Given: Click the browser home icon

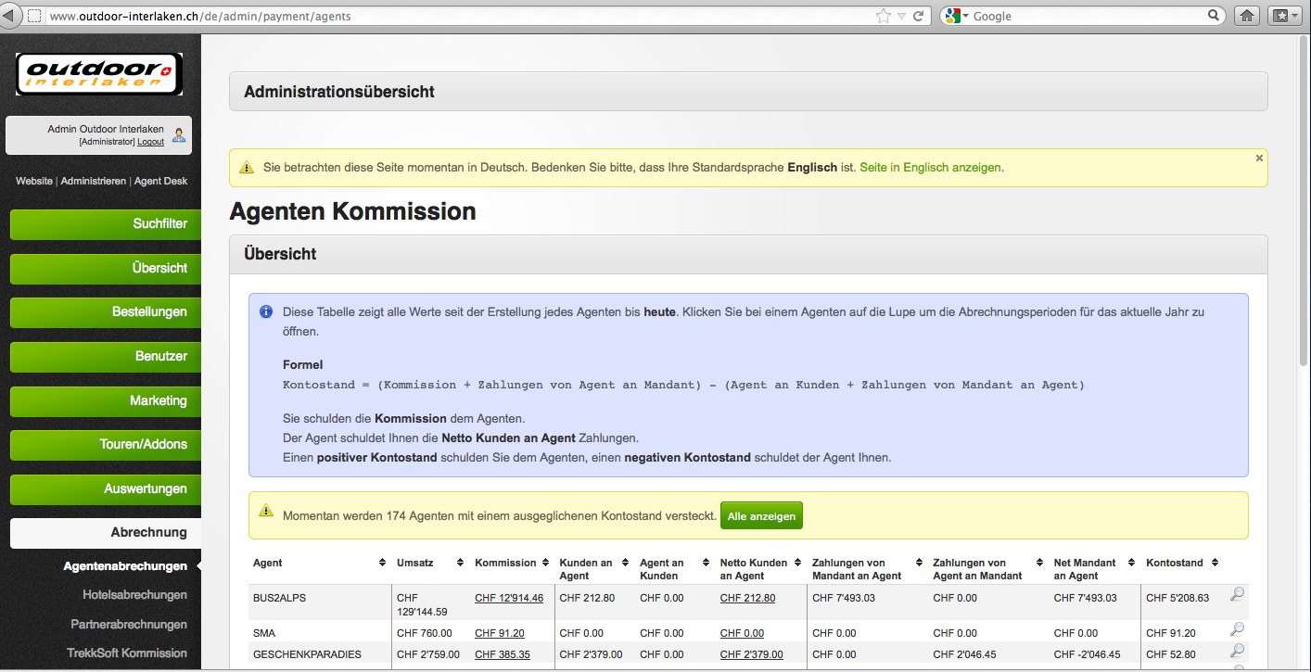Looking at the screenshot, I should pos(1248,16).
